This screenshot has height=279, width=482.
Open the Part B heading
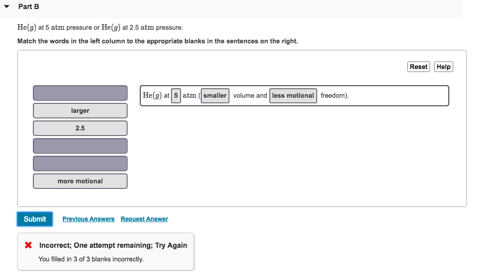[x=29, y=7]
